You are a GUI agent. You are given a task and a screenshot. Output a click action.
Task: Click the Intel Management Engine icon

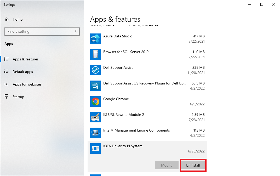95,133
